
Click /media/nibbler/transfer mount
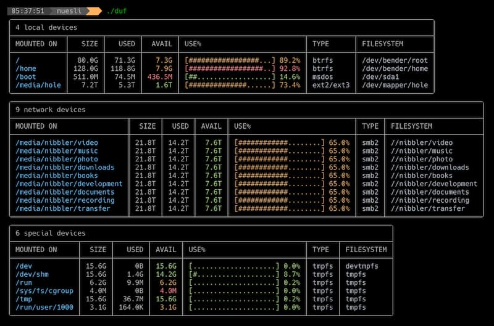point(63,208)
